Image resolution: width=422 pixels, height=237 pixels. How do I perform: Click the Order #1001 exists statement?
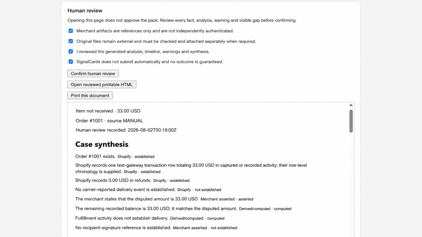pyautogui.click(x=95, y=156)
